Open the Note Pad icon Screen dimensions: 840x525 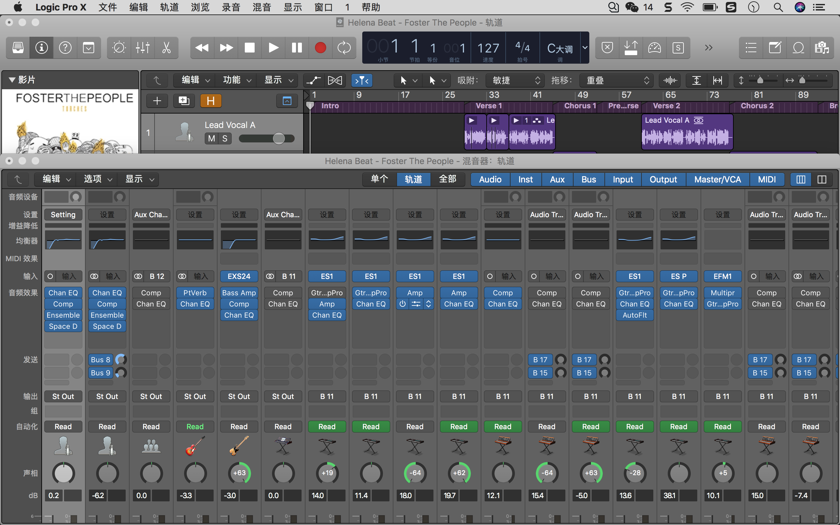775,48
